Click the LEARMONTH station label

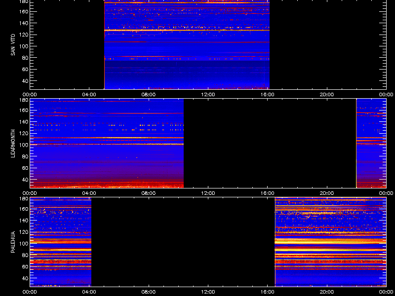(x=13, y=144)
